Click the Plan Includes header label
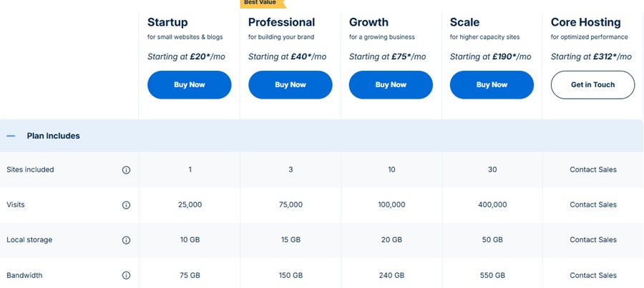Image resolution: width=644 pixels, height=288 pixels. (x=53, y=136)
